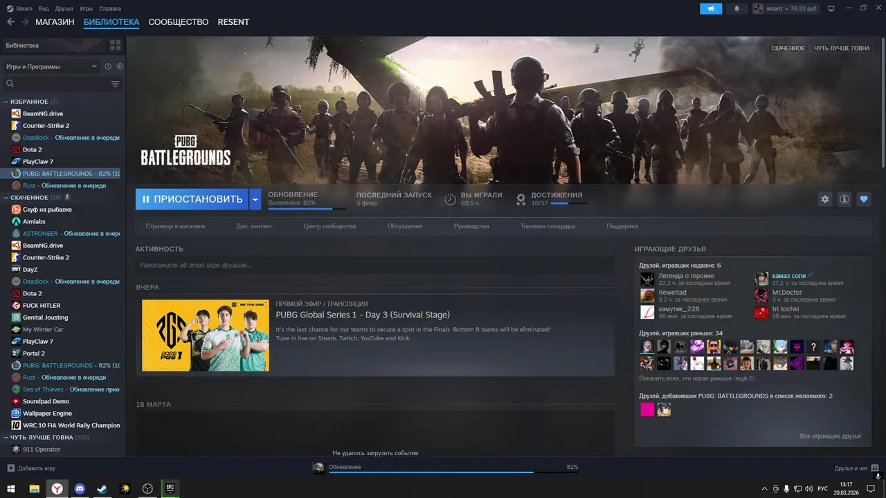Open RESENT profile tab
This screenshot has height=498, width=886.
[233, 22]
